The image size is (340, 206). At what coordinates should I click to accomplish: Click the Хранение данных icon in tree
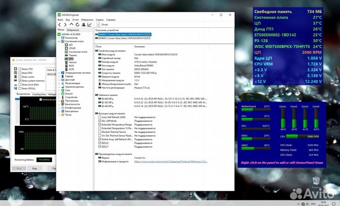coord(63,87)
